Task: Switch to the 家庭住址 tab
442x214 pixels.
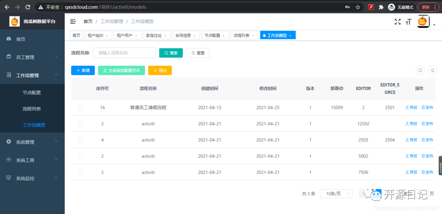Action: point(157,35)
